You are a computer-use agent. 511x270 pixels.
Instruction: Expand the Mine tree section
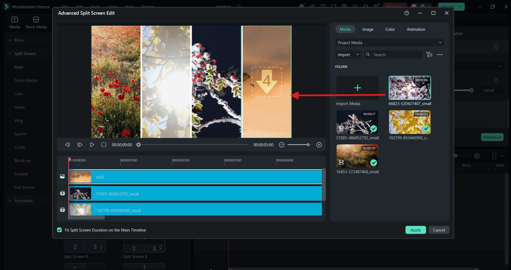[10, 40]
